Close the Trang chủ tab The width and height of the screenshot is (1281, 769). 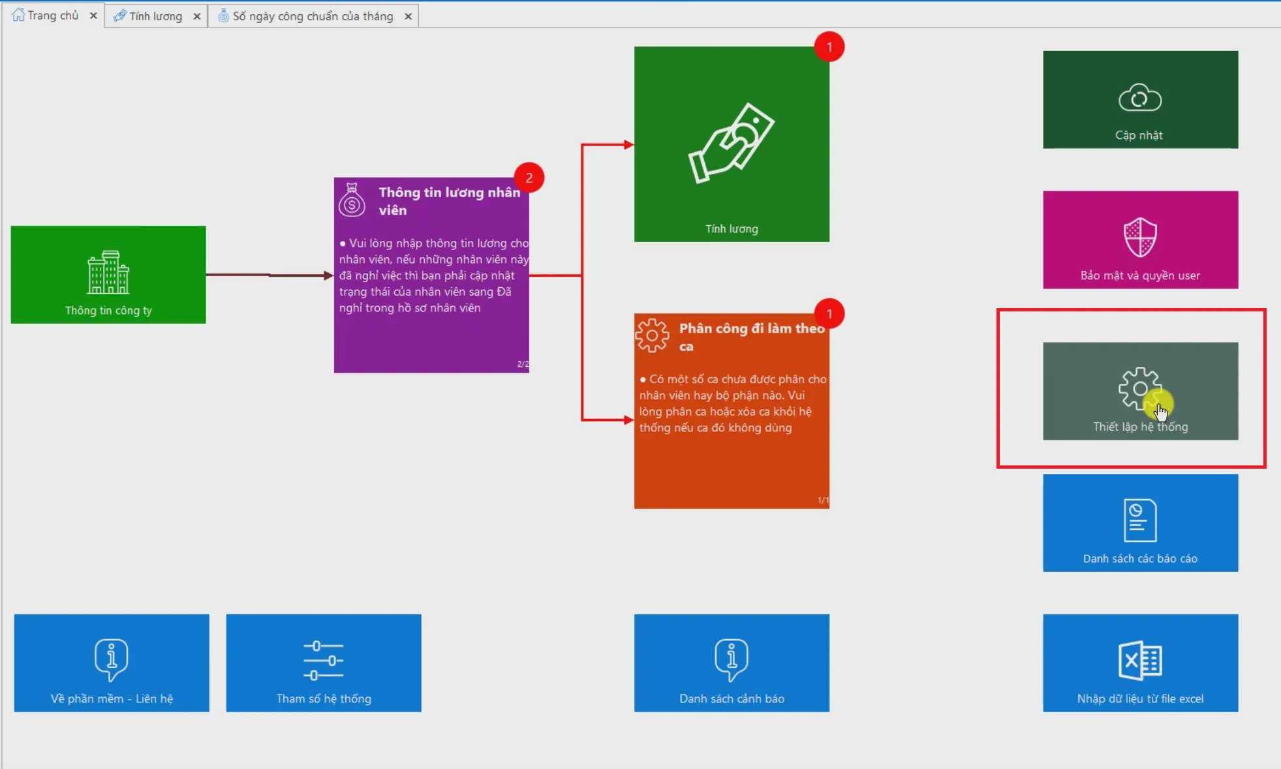tap(93, 16)
